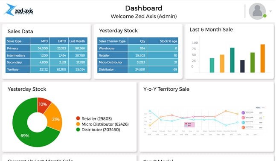Sort by Last Month column header
This screenshot has width=276, height=161.
[x=78, y=41]
